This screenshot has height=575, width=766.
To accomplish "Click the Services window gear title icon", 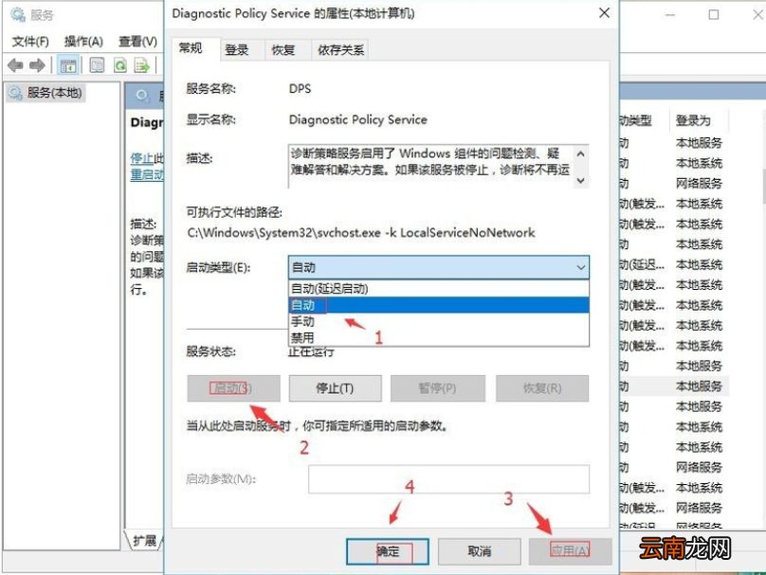I will (x=18, y=15).
